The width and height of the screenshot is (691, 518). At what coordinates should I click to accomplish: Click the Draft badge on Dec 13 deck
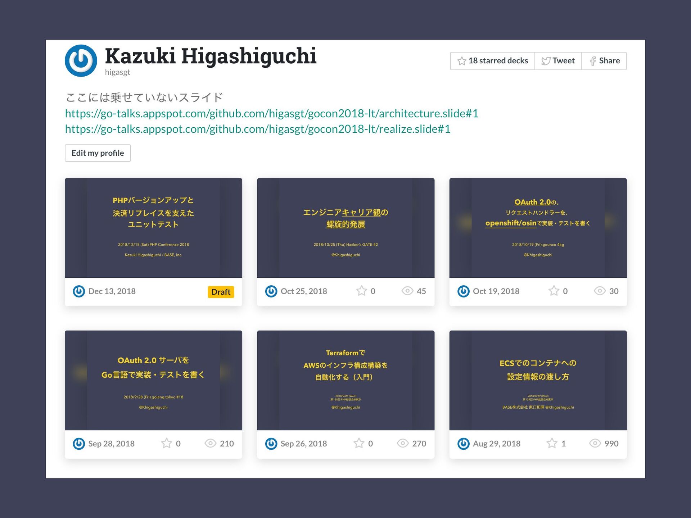[221, 292]
